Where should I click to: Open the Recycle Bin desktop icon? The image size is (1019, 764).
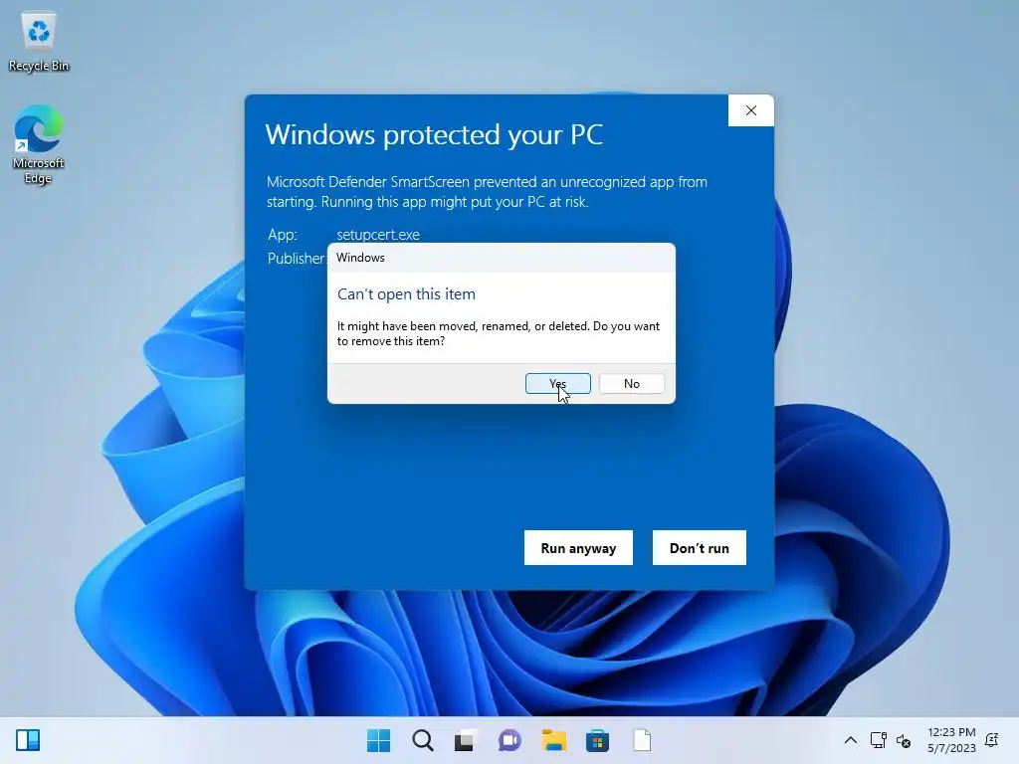click(x=39, y=42)
